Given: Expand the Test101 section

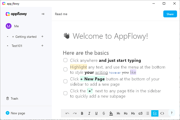Looking at the screenshot, I should [x=8, y=46].
